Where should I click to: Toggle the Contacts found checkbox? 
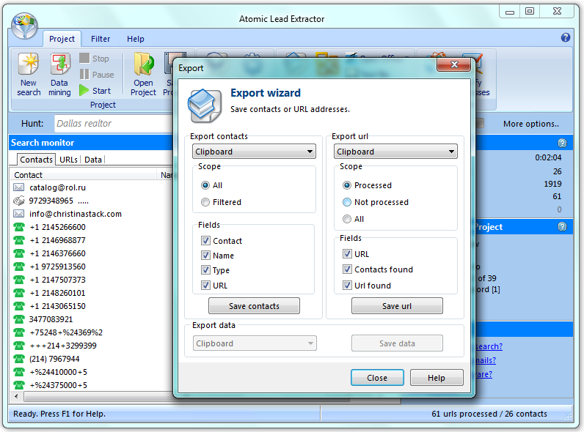coord(347,269)
